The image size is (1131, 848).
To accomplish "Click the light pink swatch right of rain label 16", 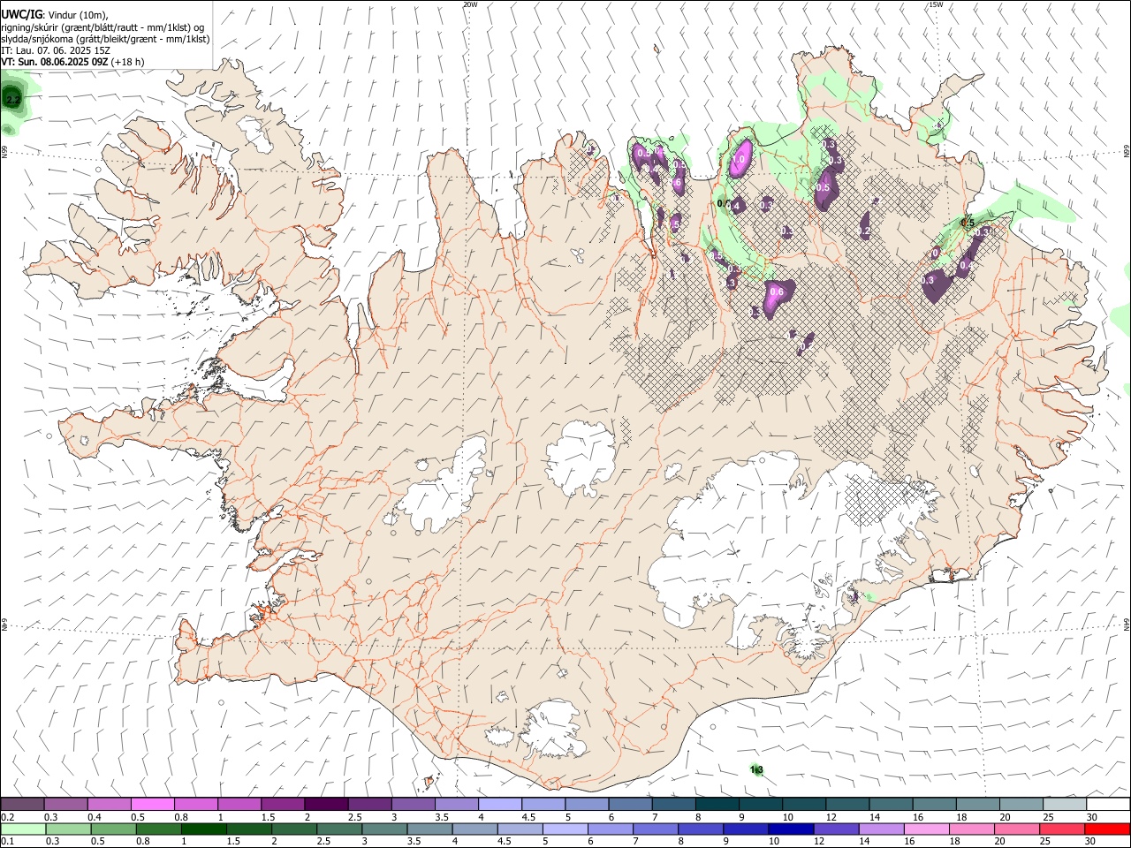I will (925, 829).
